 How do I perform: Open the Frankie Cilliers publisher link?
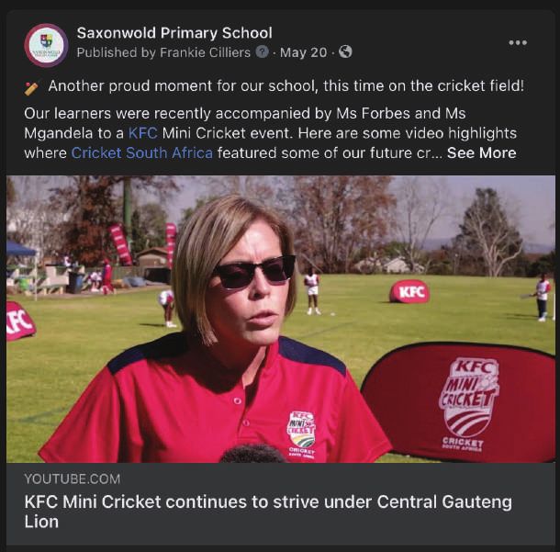pos(205,52)
